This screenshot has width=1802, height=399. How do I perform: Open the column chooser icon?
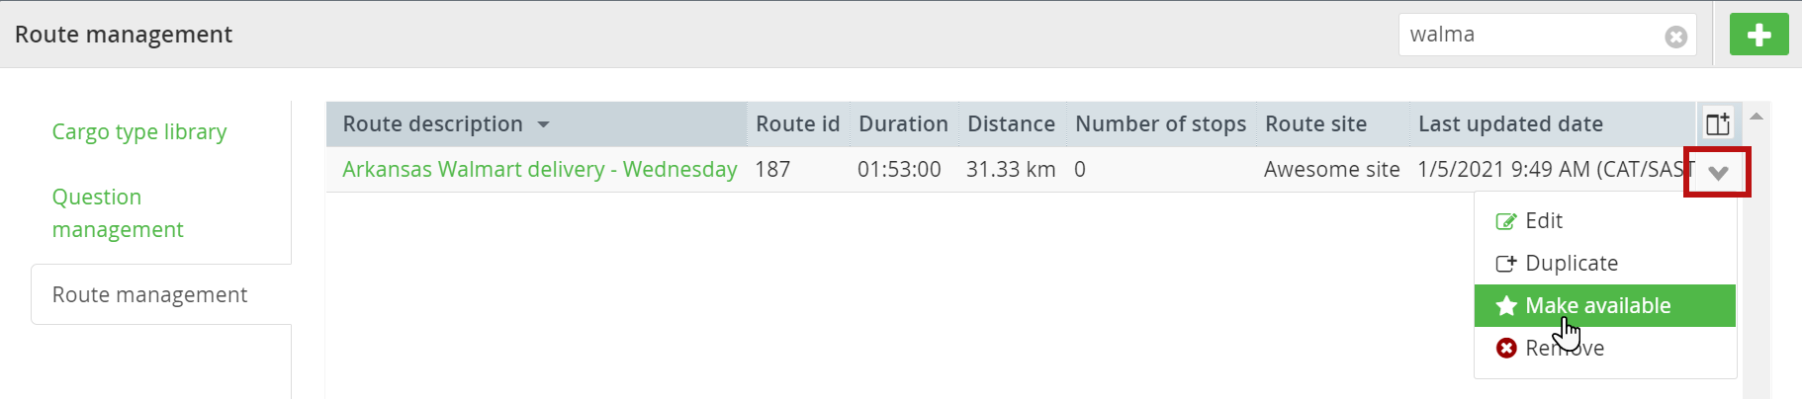click(x=1718, y=123)
